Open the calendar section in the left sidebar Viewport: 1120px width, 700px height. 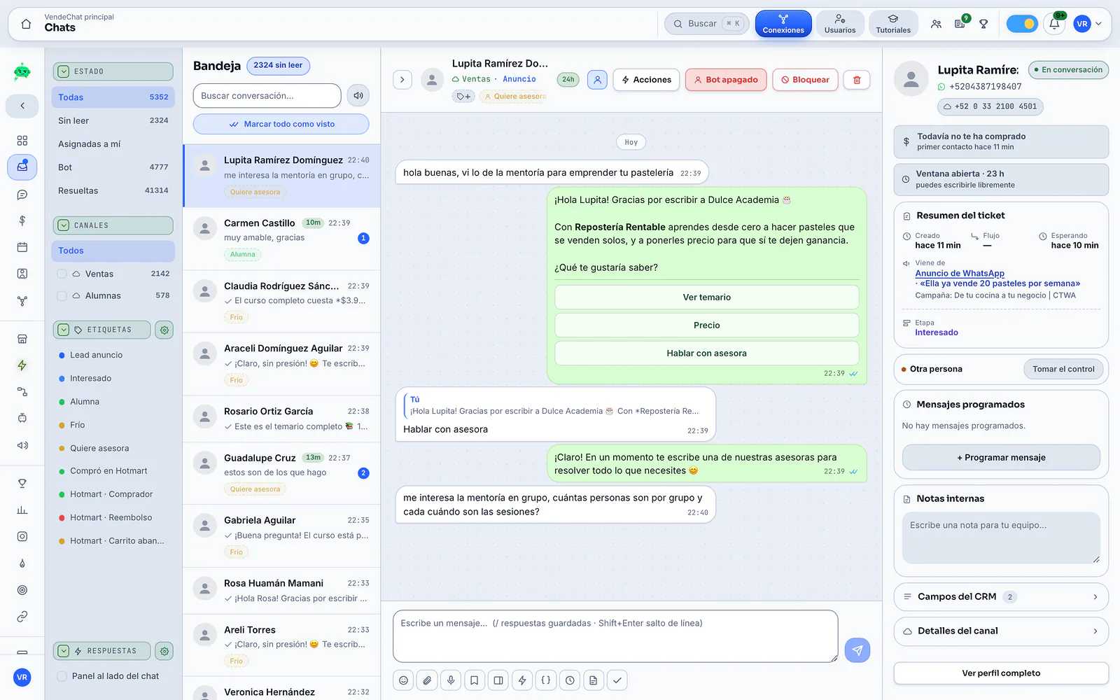tap(22, 247)
